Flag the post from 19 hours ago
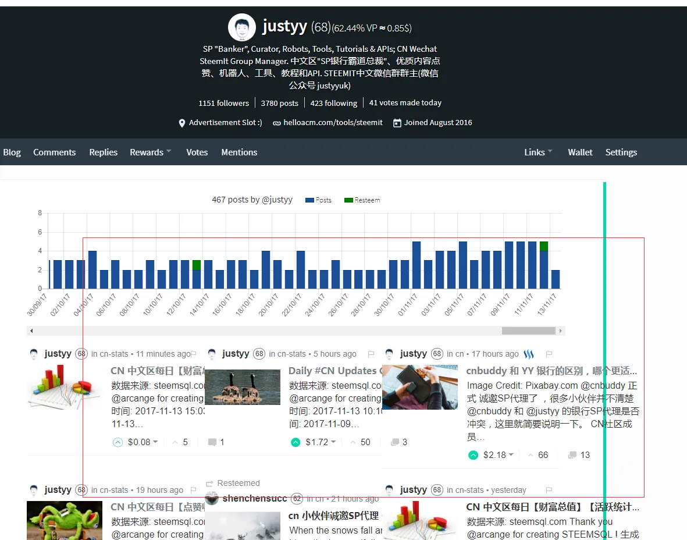Viewport: 687px width, 540px height. 193,490
